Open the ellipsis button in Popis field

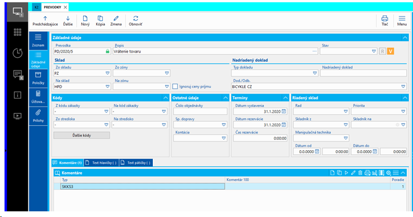tap(315, 52)
